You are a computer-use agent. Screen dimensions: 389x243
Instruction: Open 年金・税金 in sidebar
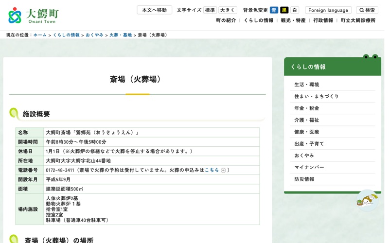pyautogui.click(x=333, y=108)
